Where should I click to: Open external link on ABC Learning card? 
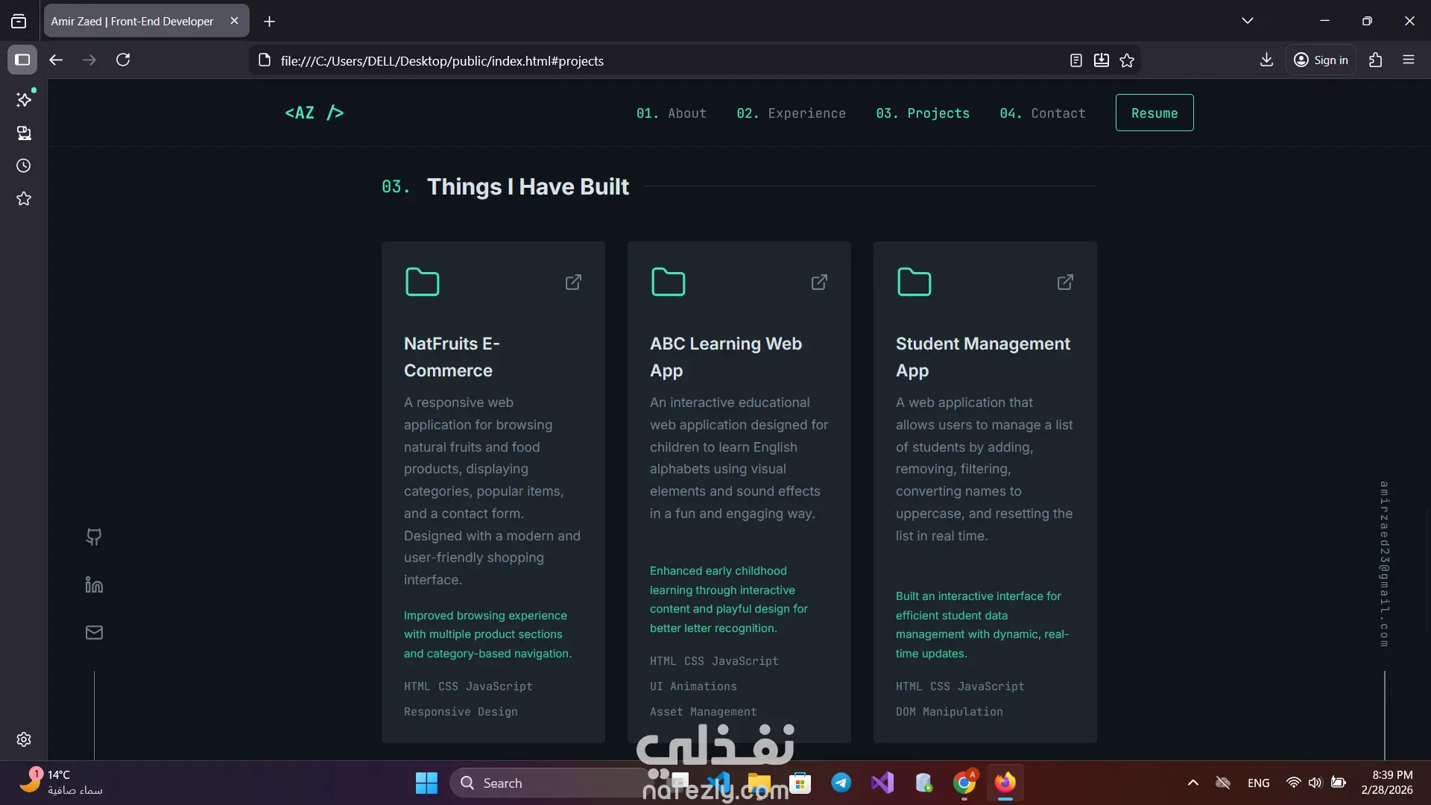(x=819, y=282)
